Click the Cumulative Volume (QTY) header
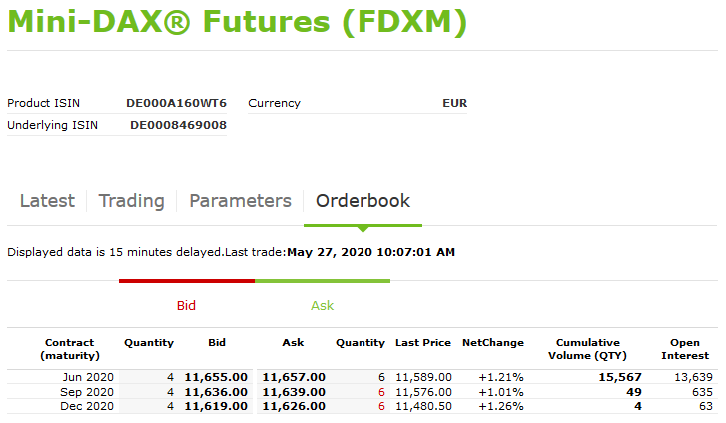Screen dimensions: 726x423 [587, 349]
